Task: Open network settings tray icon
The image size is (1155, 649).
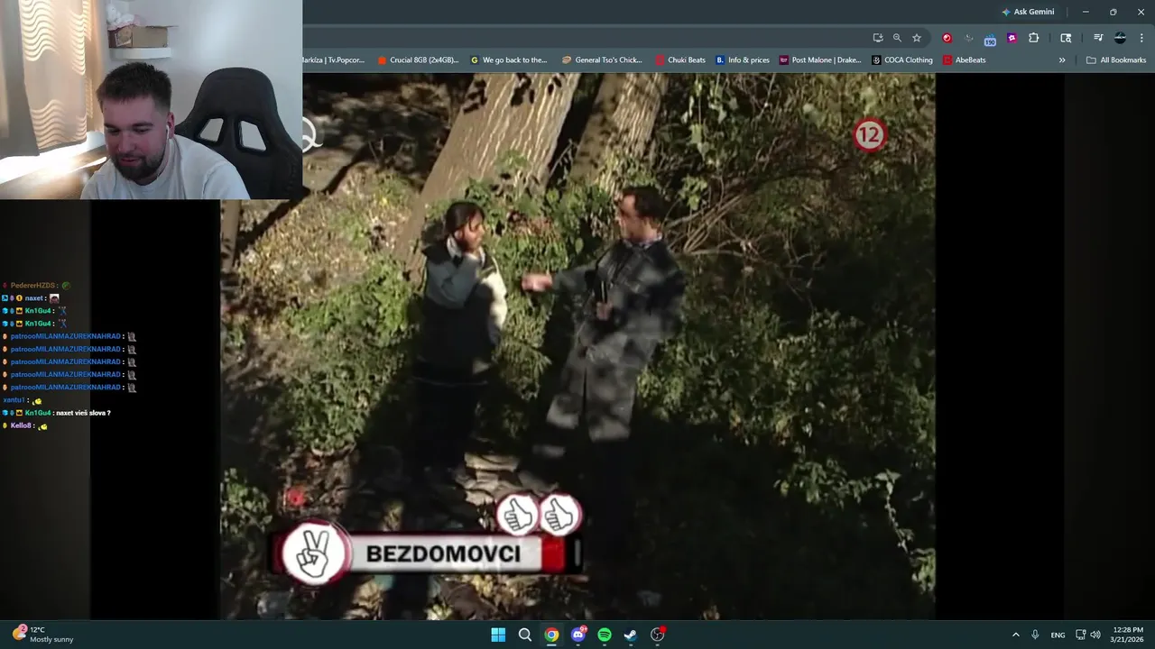Action: point(1080,635)
